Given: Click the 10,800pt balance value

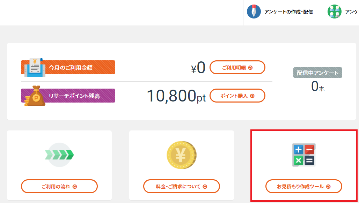Looking at the screenshot, I should tap(176, 96).
